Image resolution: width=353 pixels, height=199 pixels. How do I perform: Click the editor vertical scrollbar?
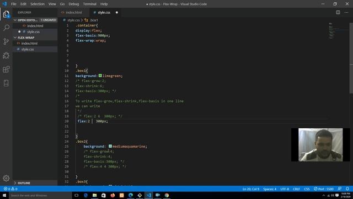(x=351, y=57)
